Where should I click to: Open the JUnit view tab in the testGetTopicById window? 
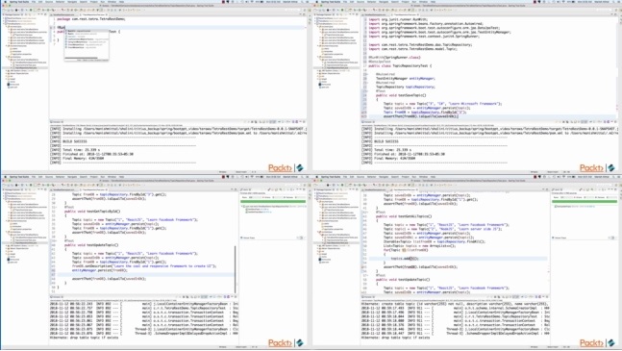click(245, 190)
